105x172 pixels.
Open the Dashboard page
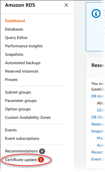point(15,21)
